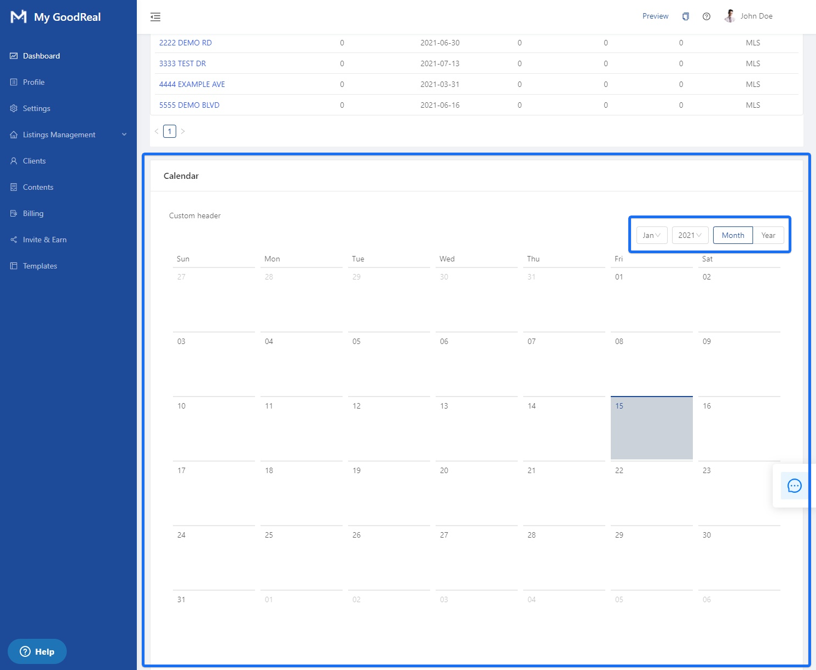Click the copy-to-clipboard icon near Preview

click(685, 16)
